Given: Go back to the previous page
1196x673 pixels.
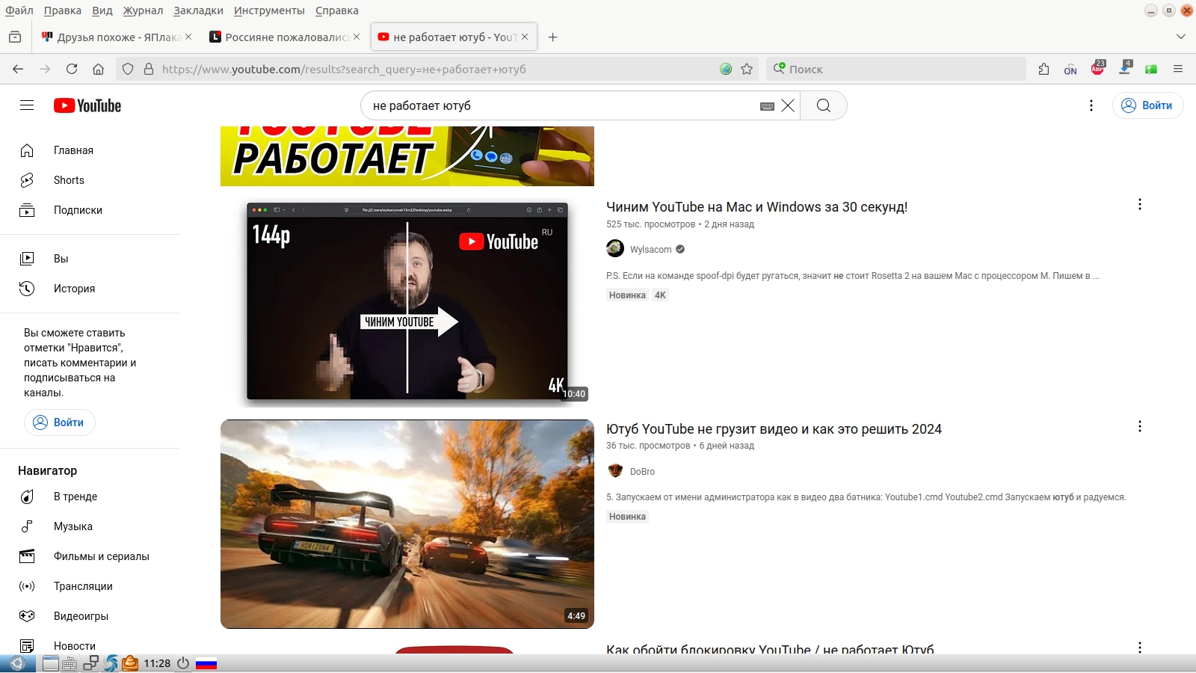Looking at the screenshot, I should pyautogui.click(x=18, y=69).
